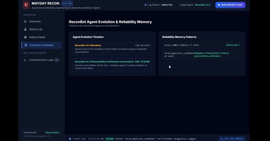Click the latest log timestamp 12:59:24 AM
Screen dimensions: 270x141
[96, 139]
